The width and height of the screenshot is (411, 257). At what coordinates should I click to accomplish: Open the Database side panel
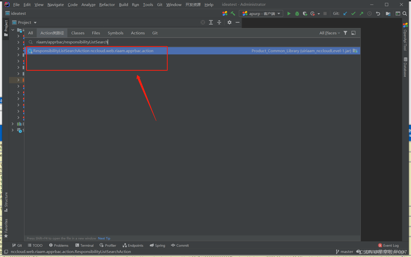(x=405, y=67)
